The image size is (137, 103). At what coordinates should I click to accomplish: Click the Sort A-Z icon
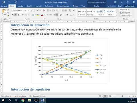tap(70, 11)
